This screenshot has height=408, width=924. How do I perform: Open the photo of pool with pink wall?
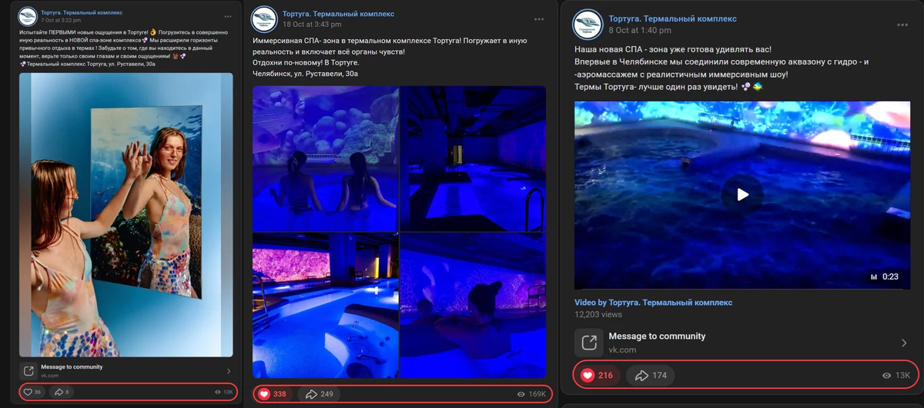326,306
